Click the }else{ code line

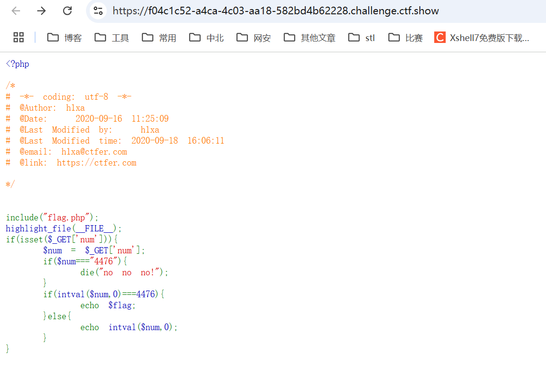57,316
